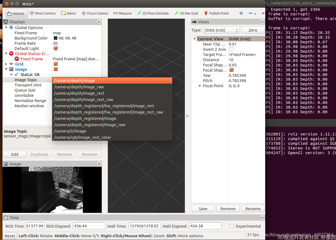Click the blue plus add-tool icon
The height and width of the screenshot is (240, 336).
(241, 13)
